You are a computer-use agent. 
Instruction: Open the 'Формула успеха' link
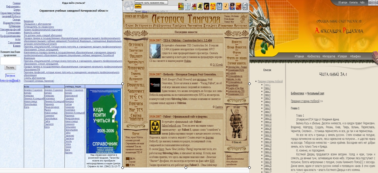(x=31, y=33)
